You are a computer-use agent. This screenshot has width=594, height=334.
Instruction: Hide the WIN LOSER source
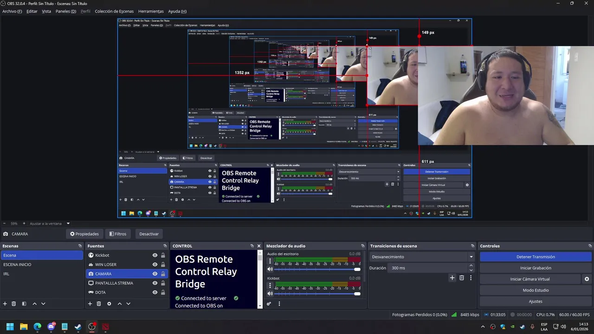click(x=155, y=264)
